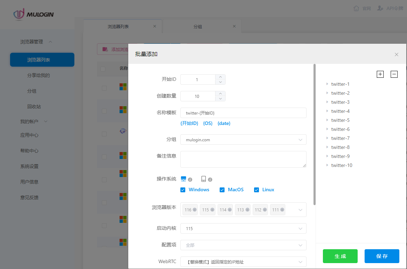Viewport: 407px width, 269px height.
Task: Toggle the Linux checkbox
Action: pyautogui.click(x=257, y=190)
